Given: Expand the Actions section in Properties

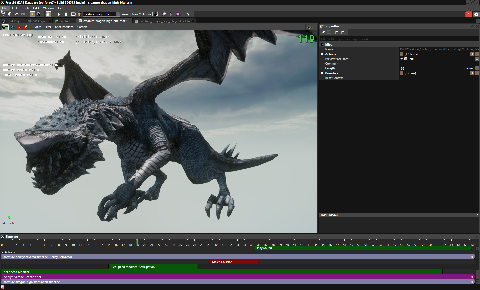Looking at the screenshot, I should point(322,54).
